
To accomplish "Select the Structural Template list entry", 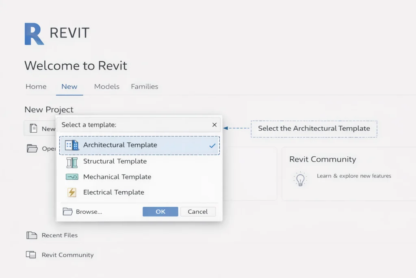I will (x=115, y=162).
